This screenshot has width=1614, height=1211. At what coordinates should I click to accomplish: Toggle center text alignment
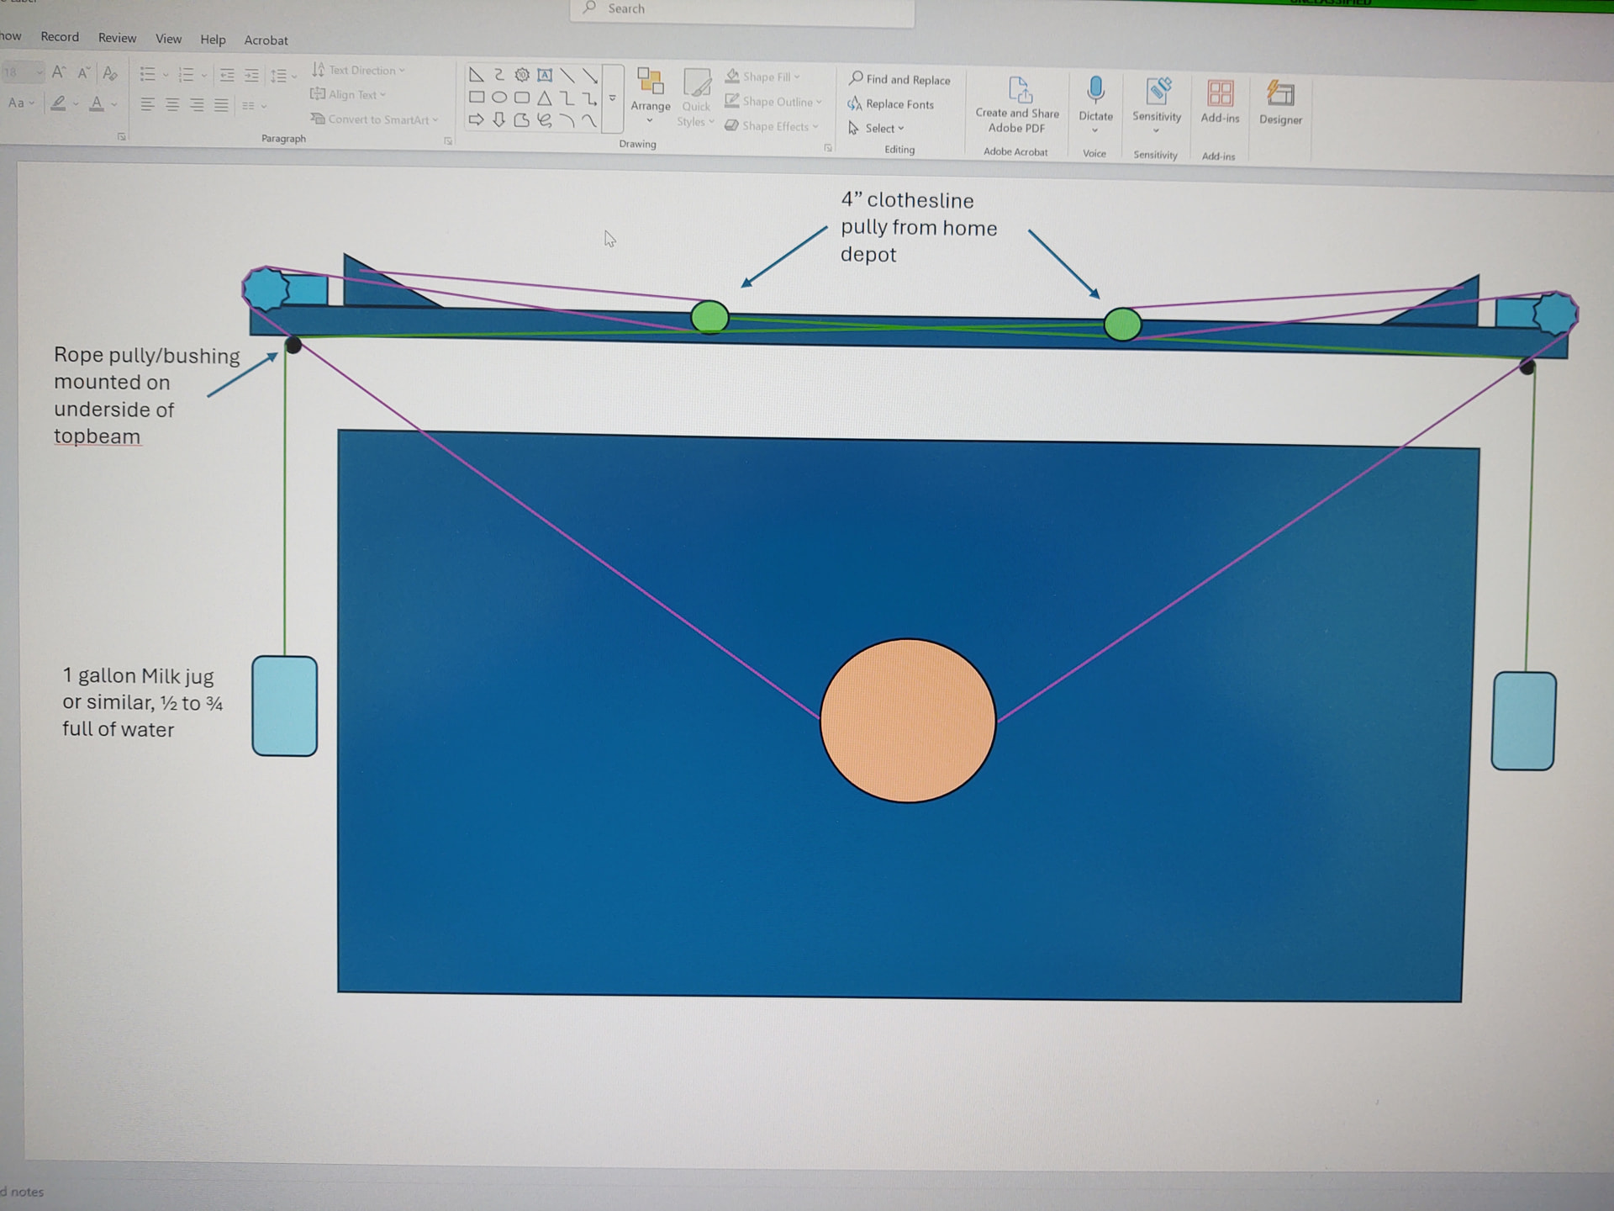[x=172, y=105]
